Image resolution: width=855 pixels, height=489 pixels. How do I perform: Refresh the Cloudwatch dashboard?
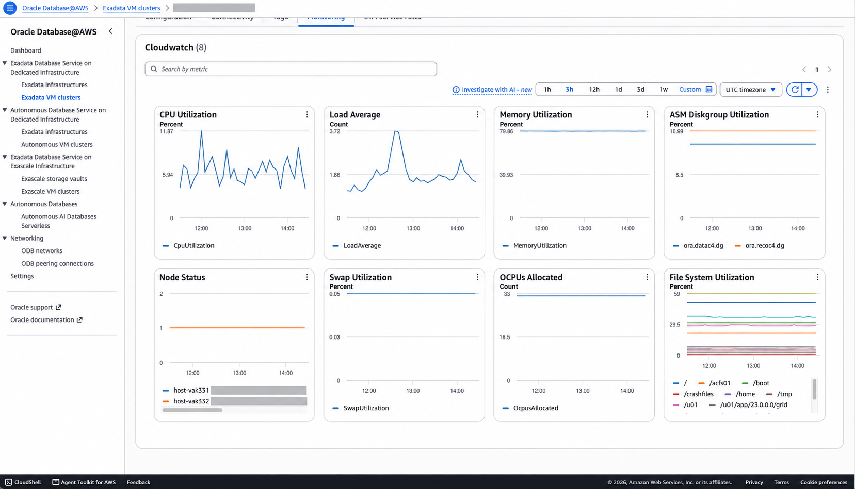click(795, 90)
